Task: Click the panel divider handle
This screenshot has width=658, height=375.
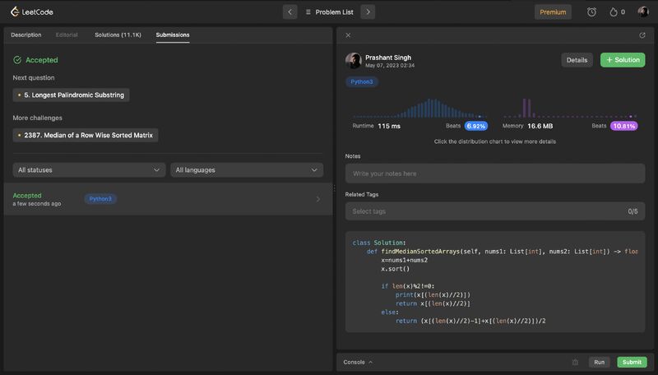Action: pos(335,189)
